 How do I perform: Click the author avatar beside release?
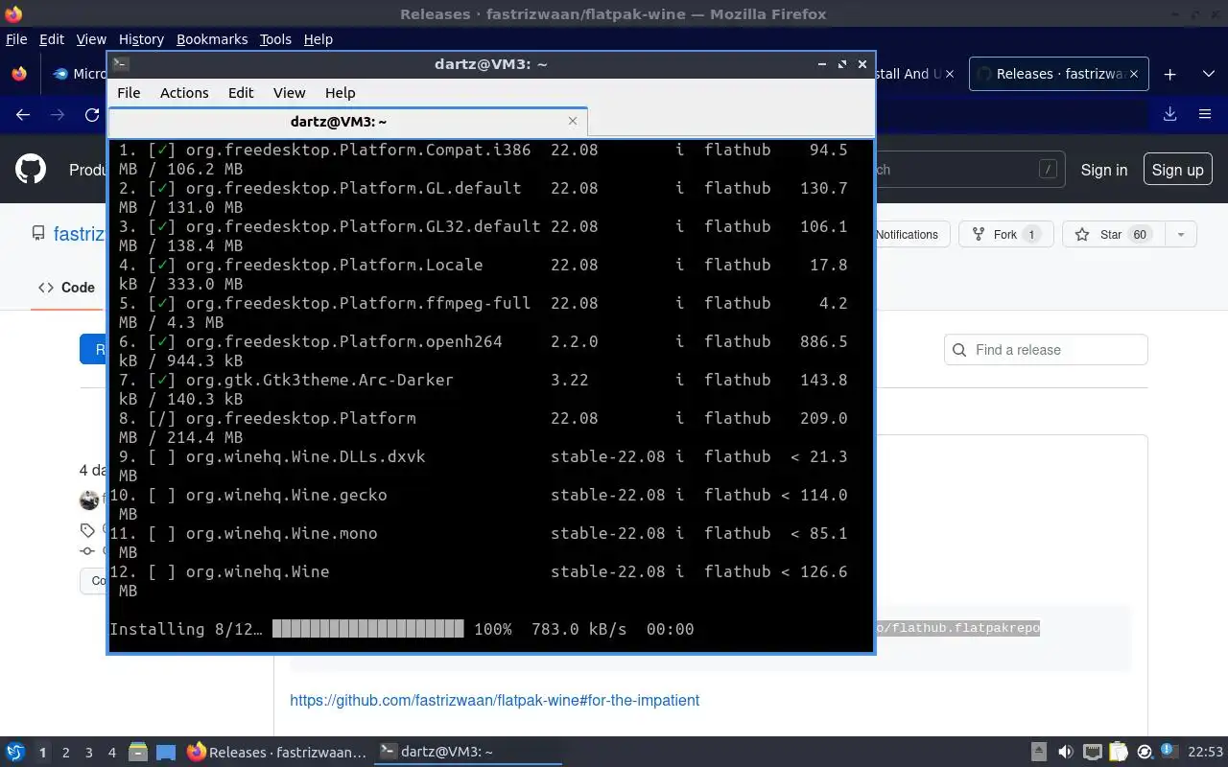(89, 500)
